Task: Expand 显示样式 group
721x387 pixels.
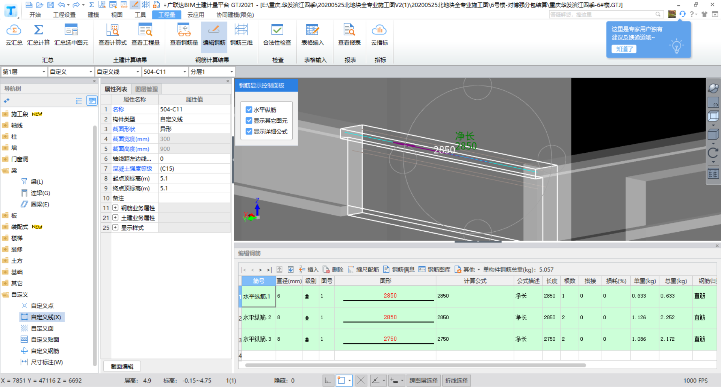Action: (115, 227)
